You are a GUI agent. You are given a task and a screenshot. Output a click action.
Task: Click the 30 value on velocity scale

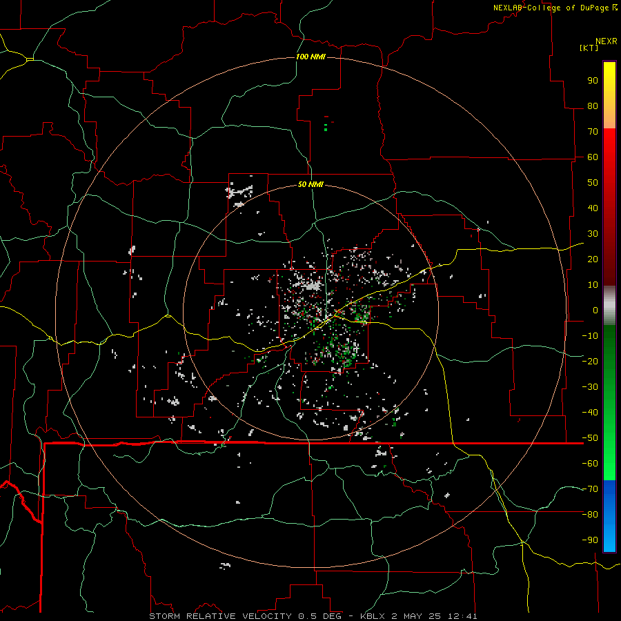click(593, 234)
